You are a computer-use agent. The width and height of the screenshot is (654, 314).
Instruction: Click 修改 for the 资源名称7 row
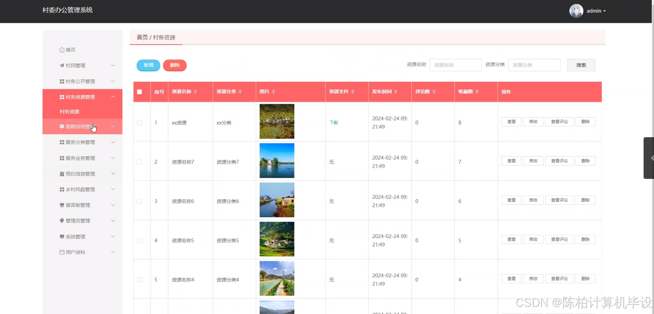(x=533, y=161)
